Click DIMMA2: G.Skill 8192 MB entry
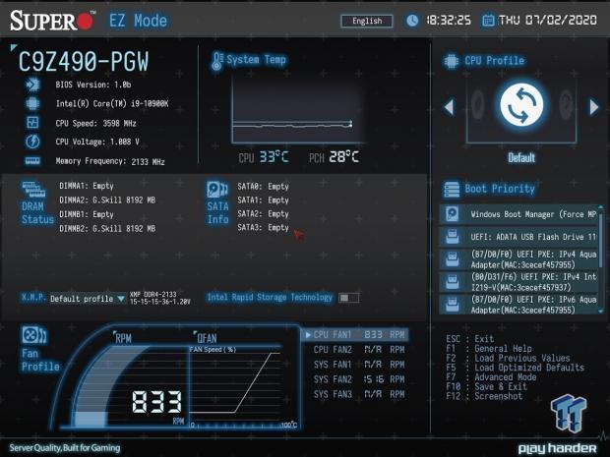Screen dimensions: 610x457 coord(107,200)
